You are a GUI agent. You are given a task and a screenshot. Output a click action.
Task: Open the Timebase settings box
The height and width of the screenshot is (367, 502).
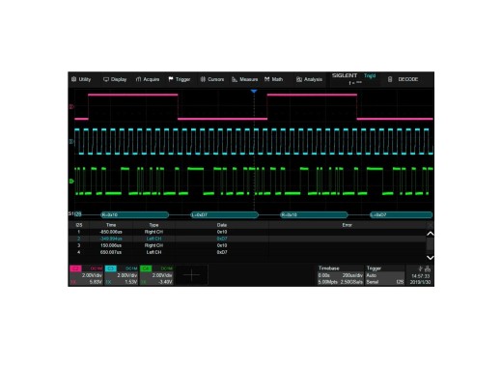[341, 275]
